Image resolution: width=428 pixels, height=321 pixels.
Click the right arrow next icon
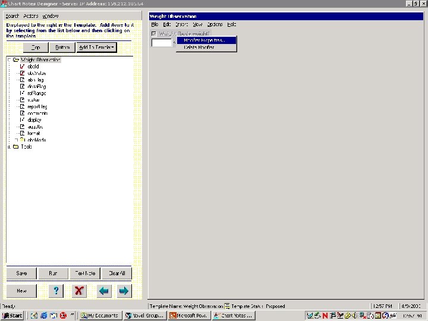click(124, 291)
